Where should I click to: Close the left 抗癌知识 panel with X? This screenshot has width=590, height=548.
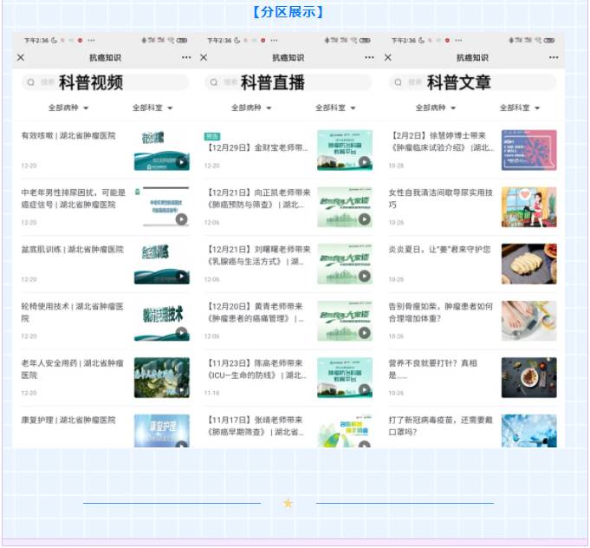pyautogui.click(x=21, y=57)
